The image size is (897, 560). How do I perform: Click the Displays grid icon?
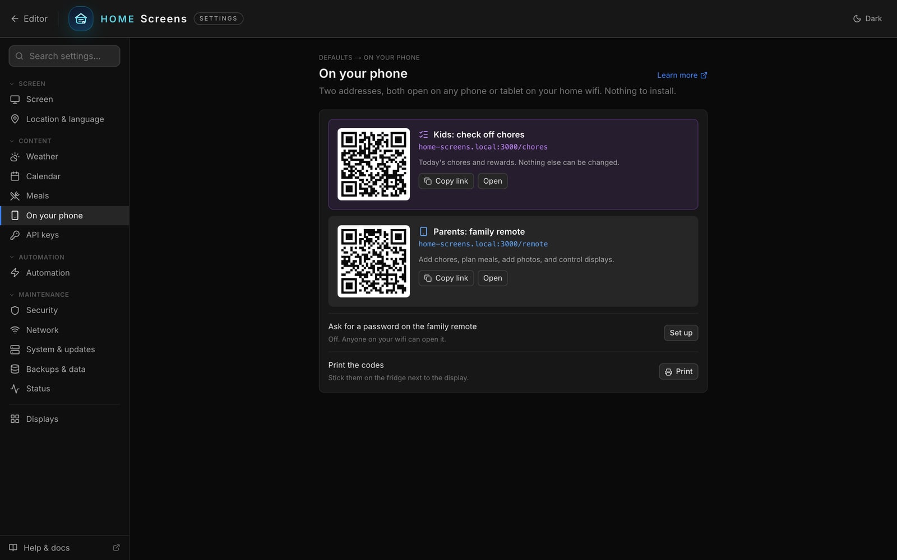tap(15, 419)
